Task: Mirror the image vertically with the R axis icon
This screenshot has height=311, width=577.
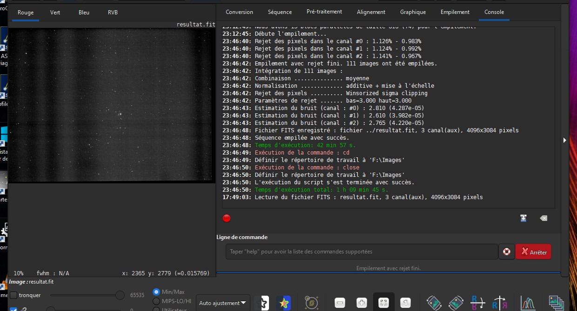Action: [x=500, y=303]
